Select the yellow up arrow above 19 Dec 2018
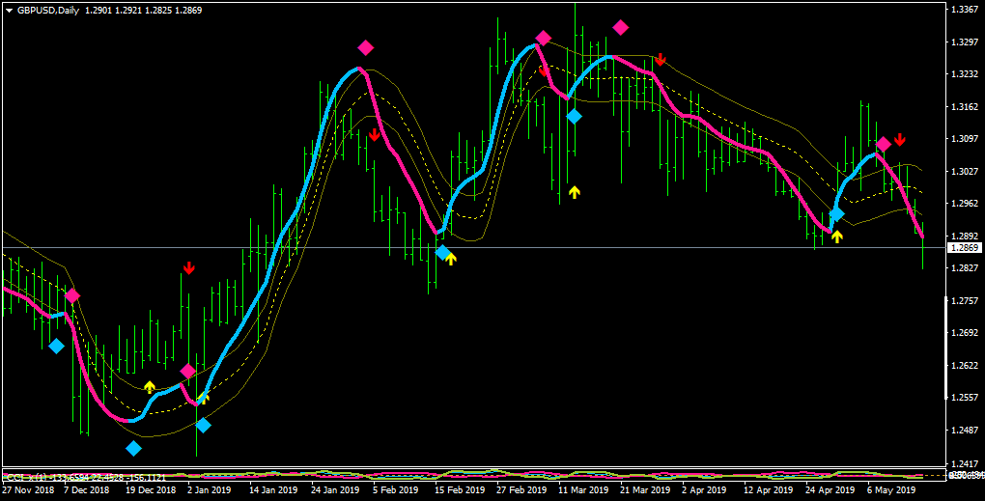Image resolution: width=985 pixels, height=501 pixels. 149,387
